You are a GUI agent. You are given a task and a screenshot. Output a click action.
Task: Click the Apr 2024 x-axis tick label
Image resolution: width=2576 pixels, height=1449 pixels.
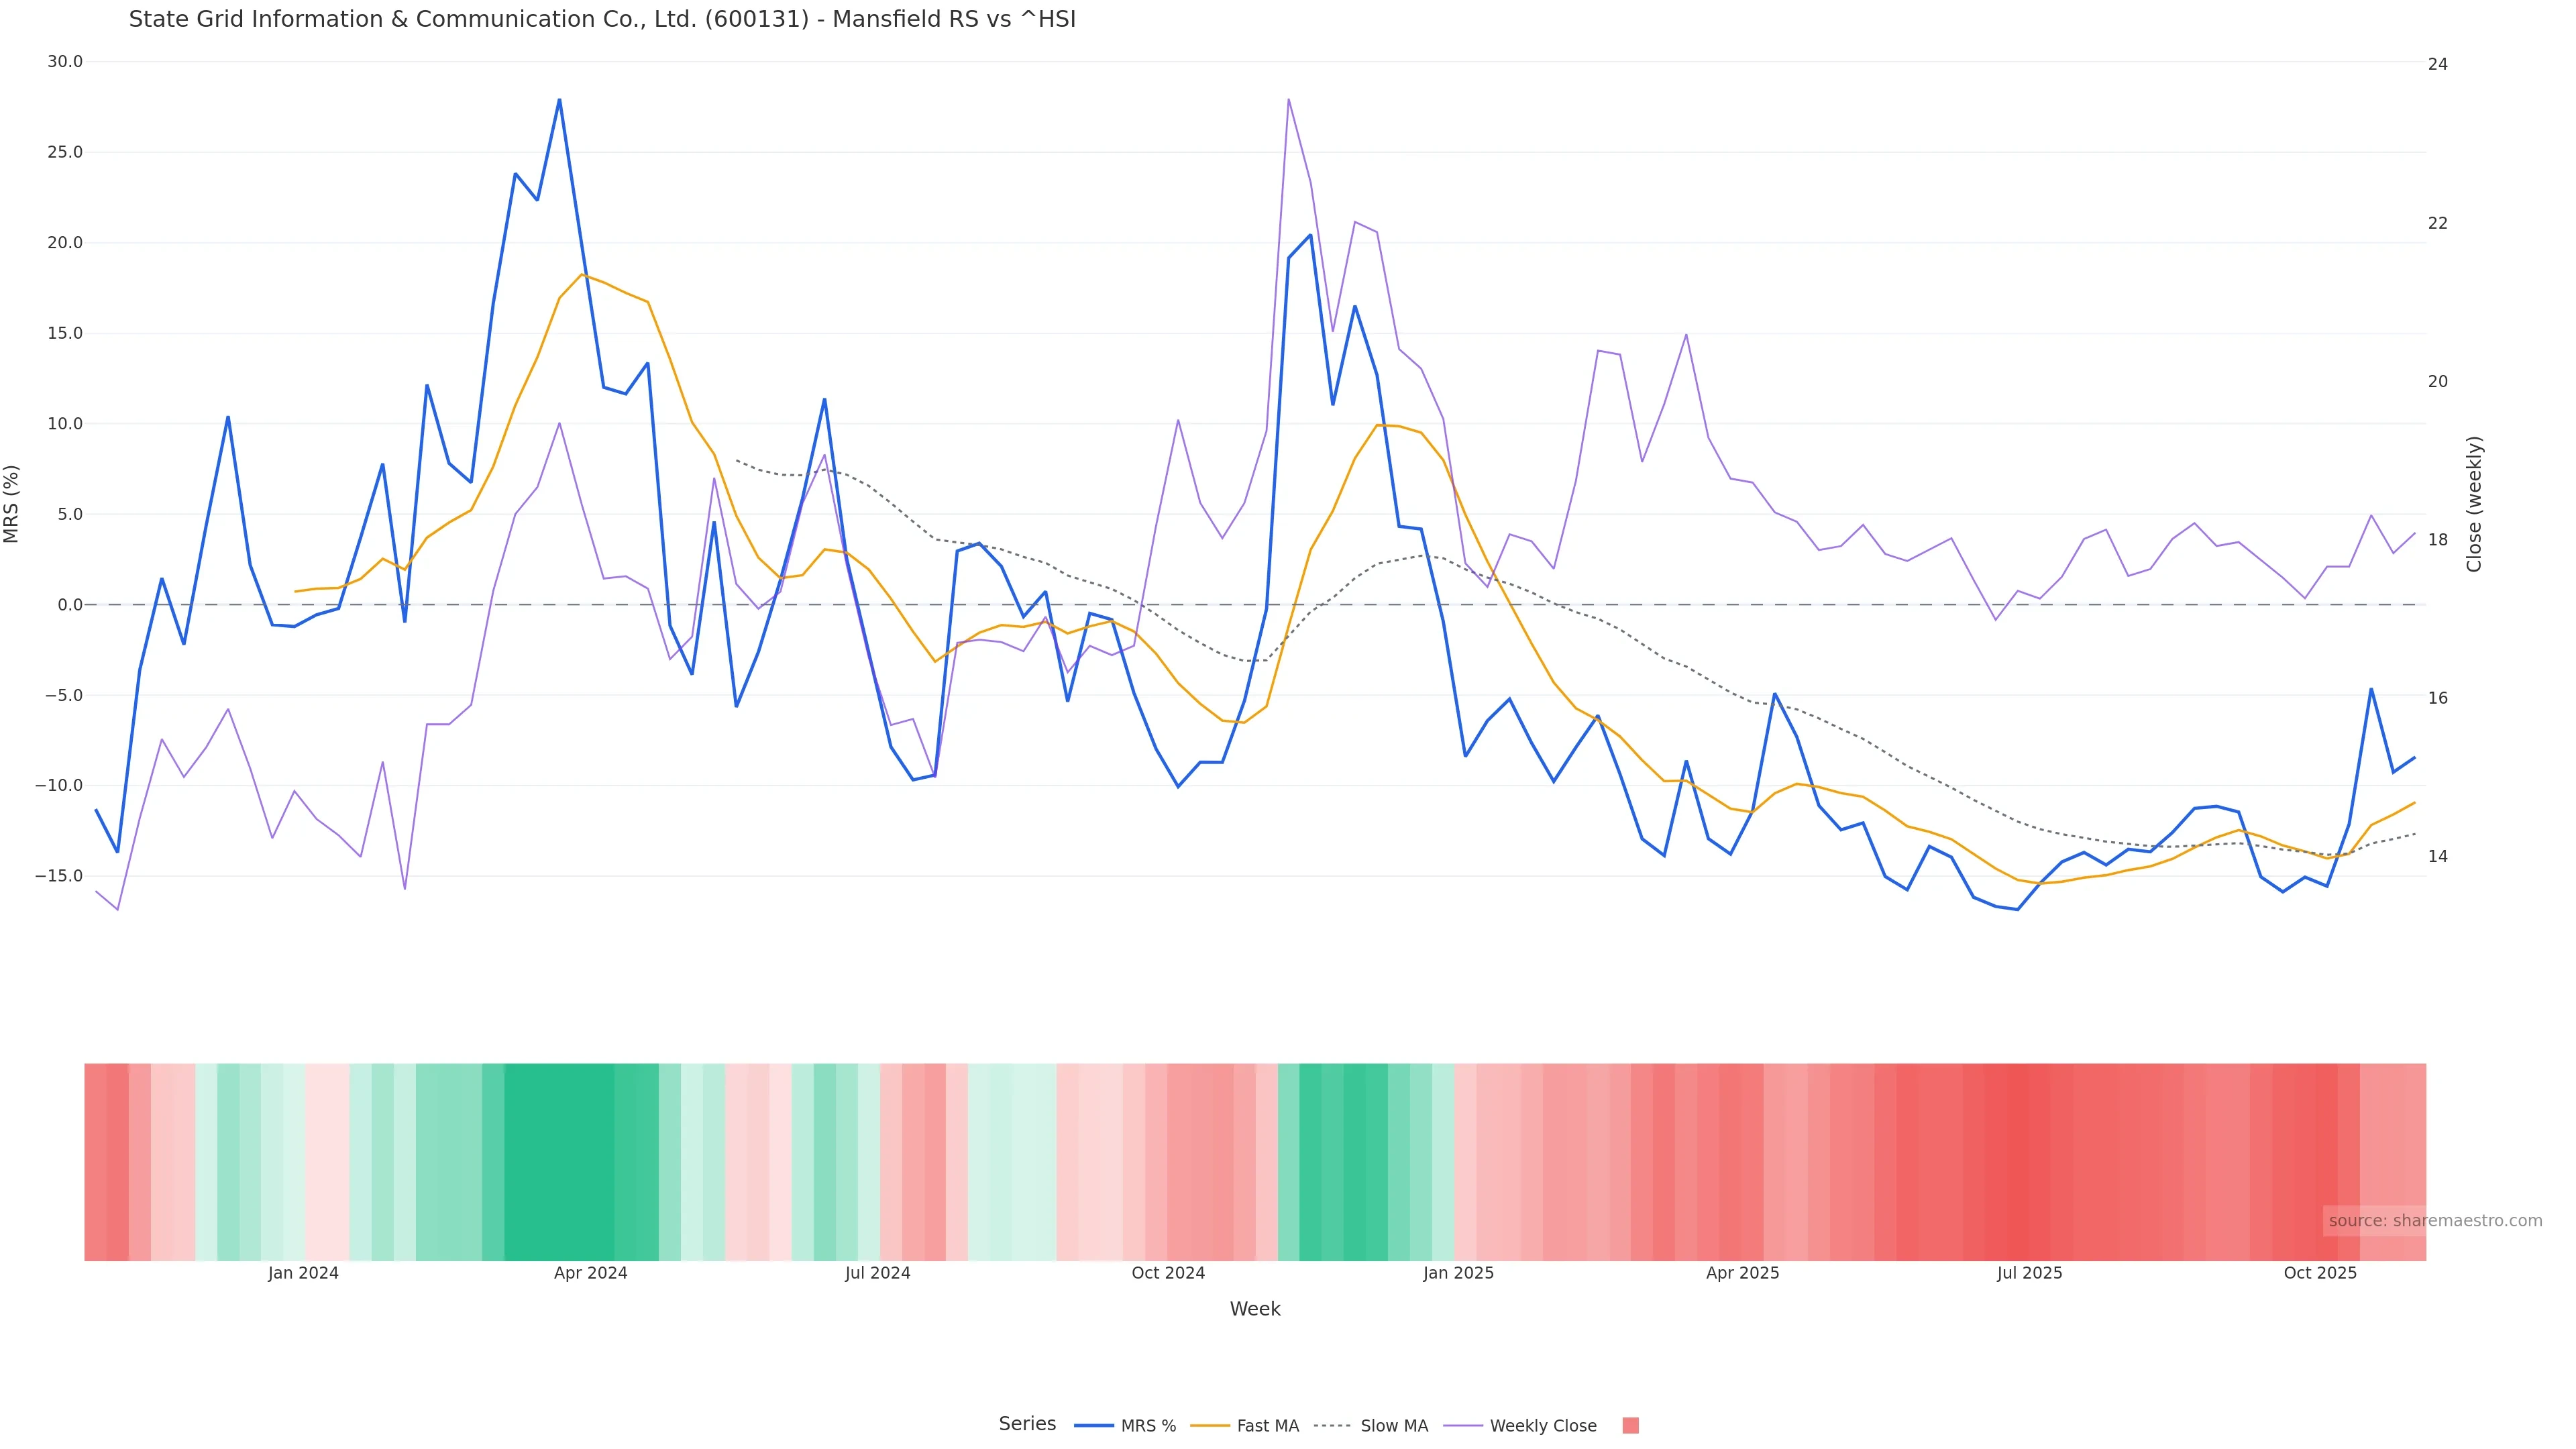(590, 1273)
